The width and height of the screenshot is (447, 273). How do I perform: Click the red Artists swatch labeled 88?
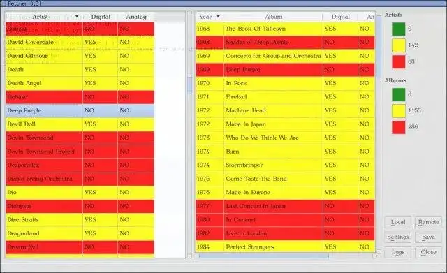pos(398,62)
